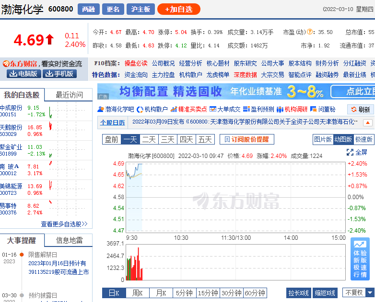Screen dimensions: 375x302
Task: Select 三天 chart range
Action: 168,139
